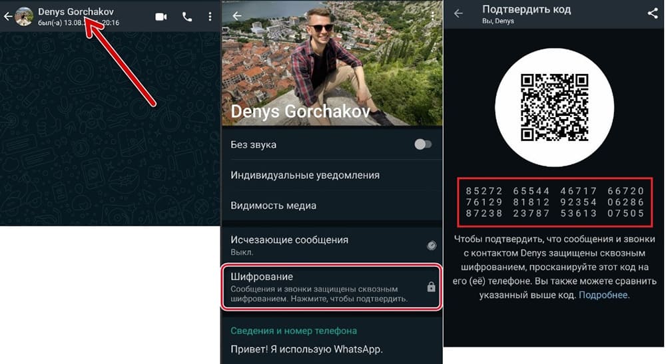Start a video call with Denys Gorchakov
The height and width of the screenshot is (364, 666).
pyautogui.click(x=161, y=17)
